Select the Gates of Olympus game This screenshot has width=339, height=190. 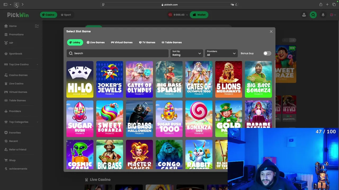tap(139, 79)
